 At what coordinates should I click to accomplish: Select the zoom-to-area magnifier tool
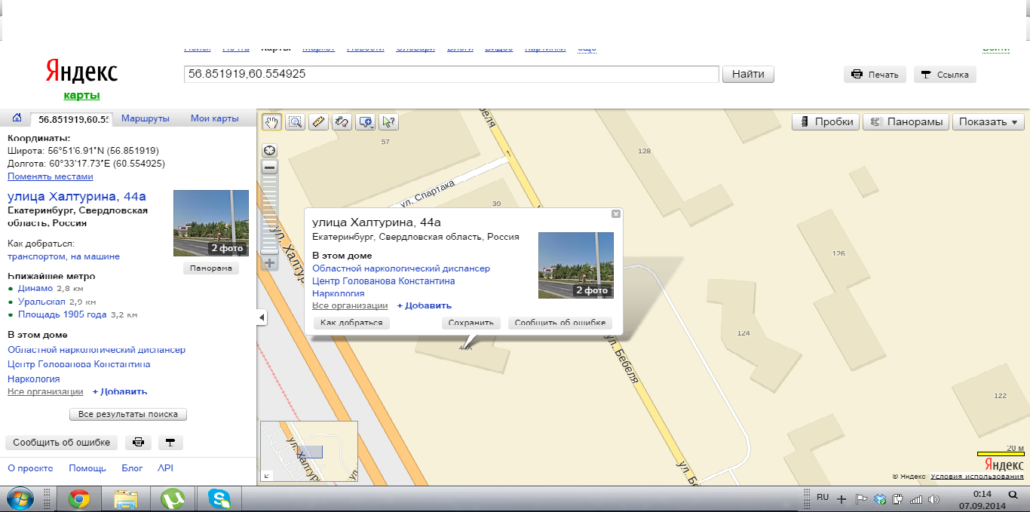(295, 121)
